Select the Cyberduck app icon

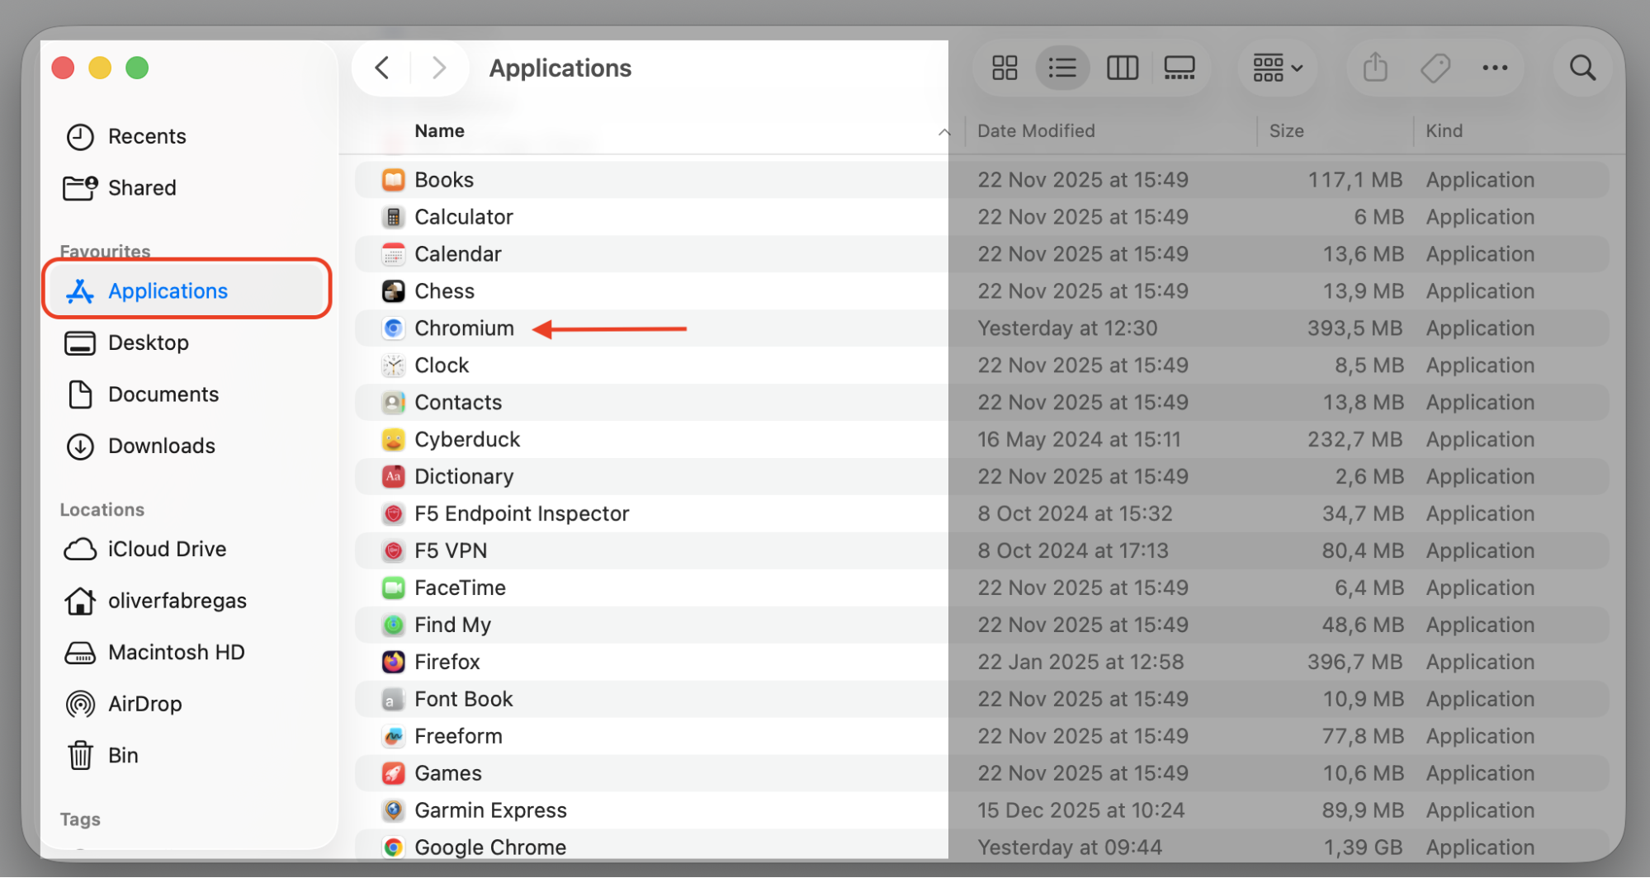394,439
